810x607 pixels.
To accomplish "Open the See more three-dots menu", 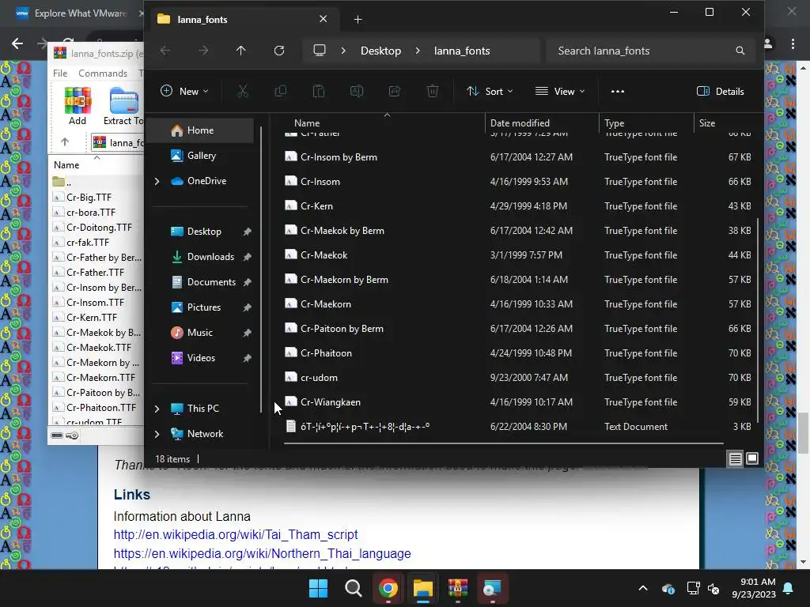I will [617, 92].
